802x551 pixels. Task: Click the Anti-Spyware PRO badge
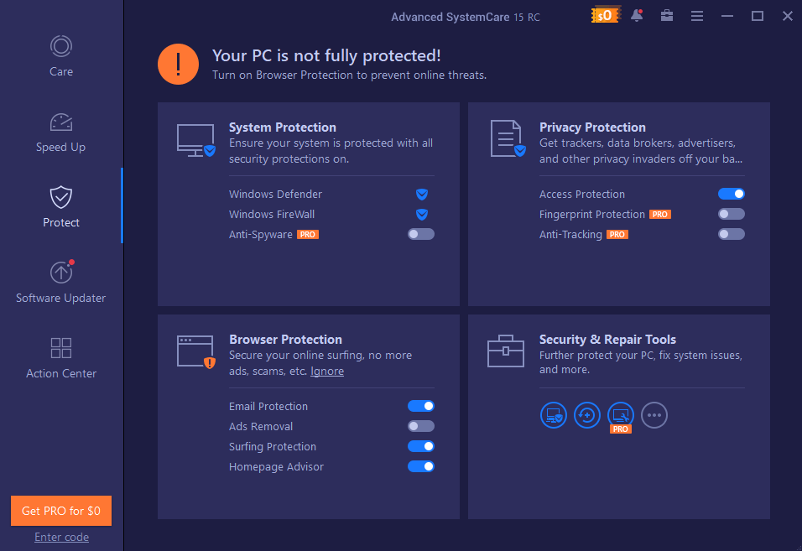308,235
